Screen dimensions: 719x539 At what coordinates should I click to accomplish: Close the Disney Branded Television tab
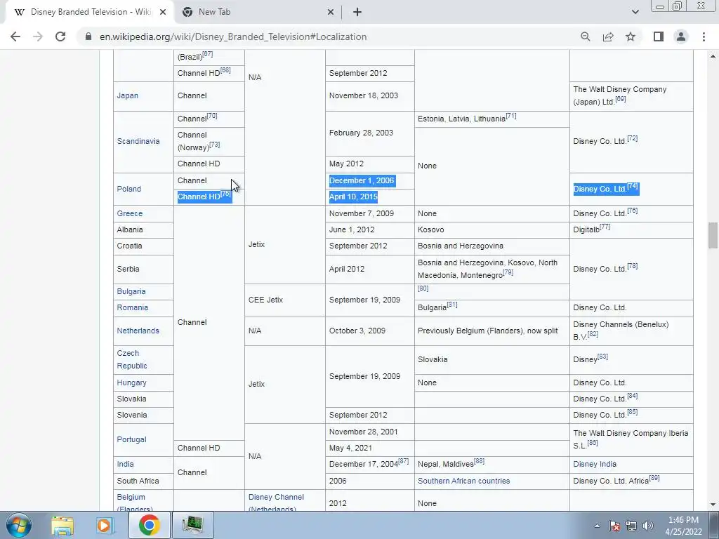162,12
